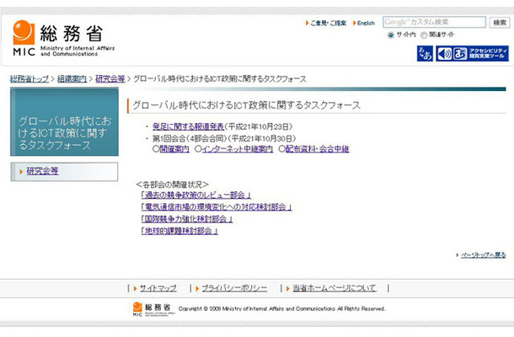The image size is (514, 337).
Task: Click the MIC 総務省 logo in header
Action: [x=64, y=39]
